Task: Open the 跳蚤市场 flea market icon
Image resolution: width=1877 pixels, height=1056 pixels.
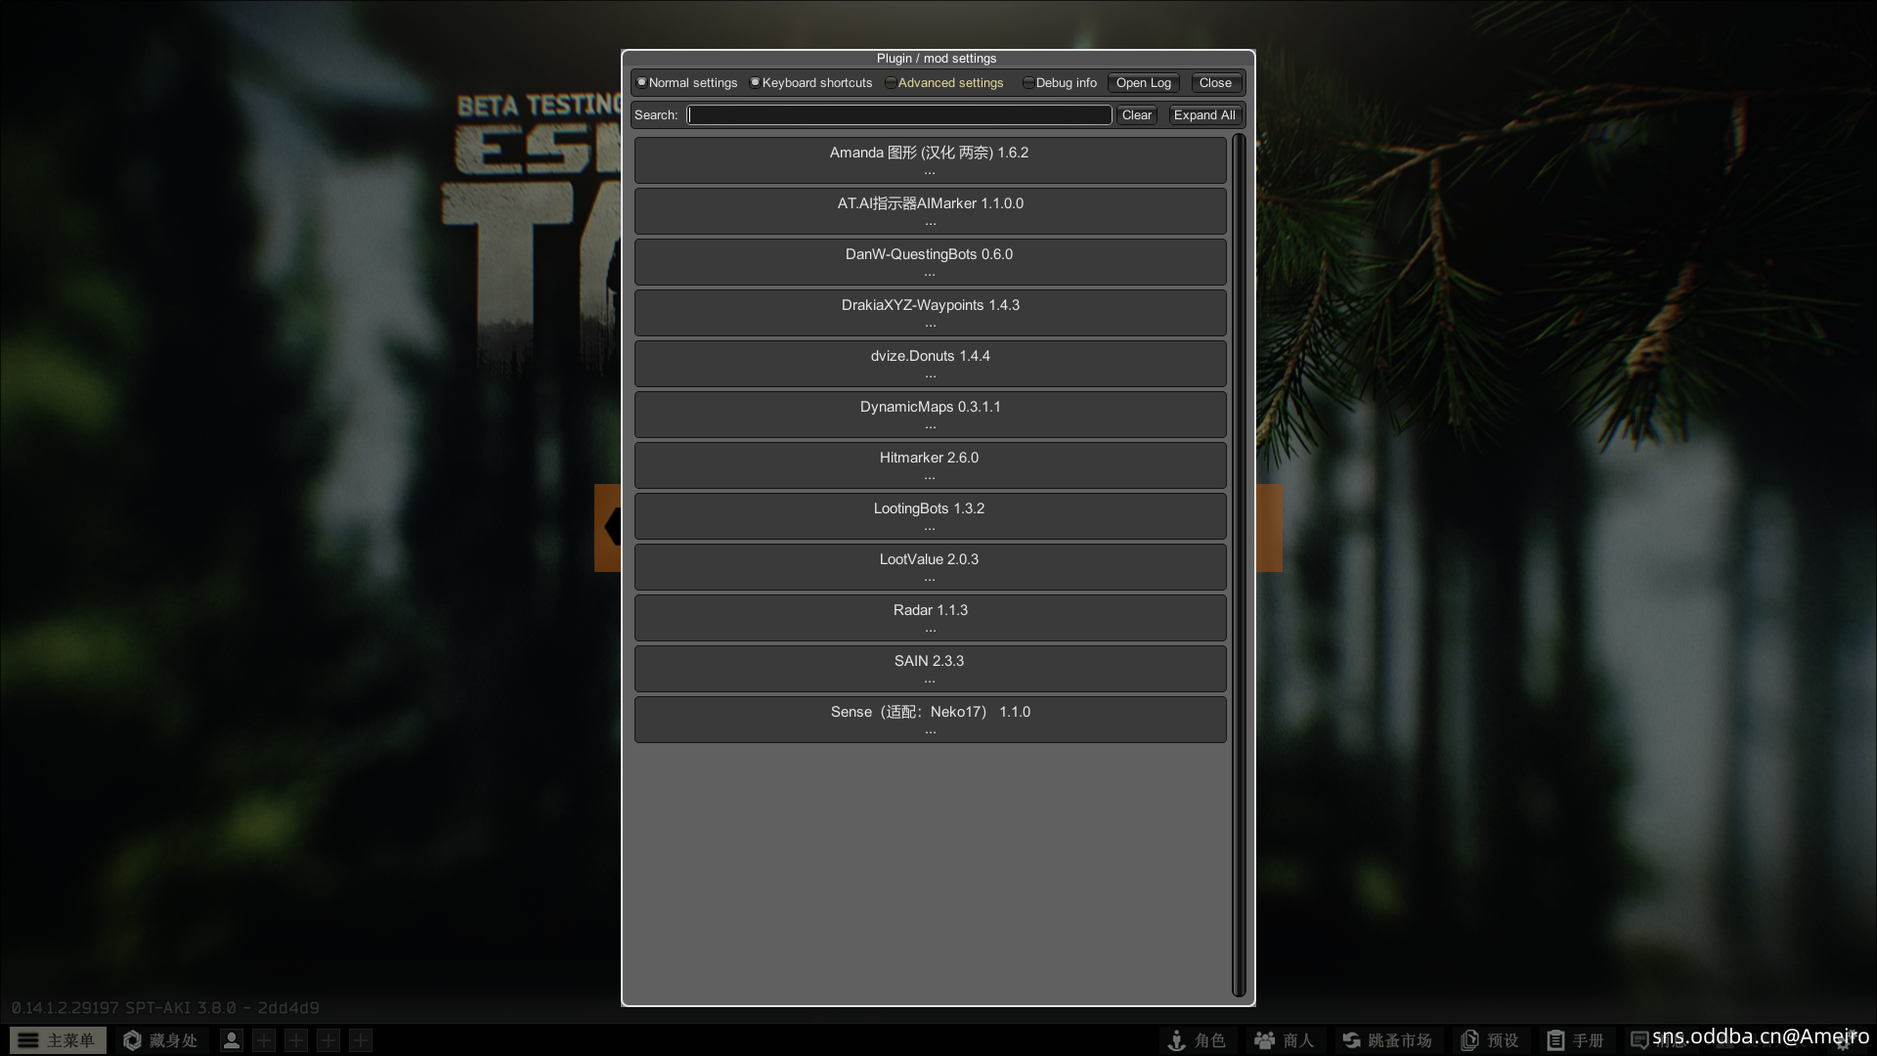Action: point(1386,1040)
